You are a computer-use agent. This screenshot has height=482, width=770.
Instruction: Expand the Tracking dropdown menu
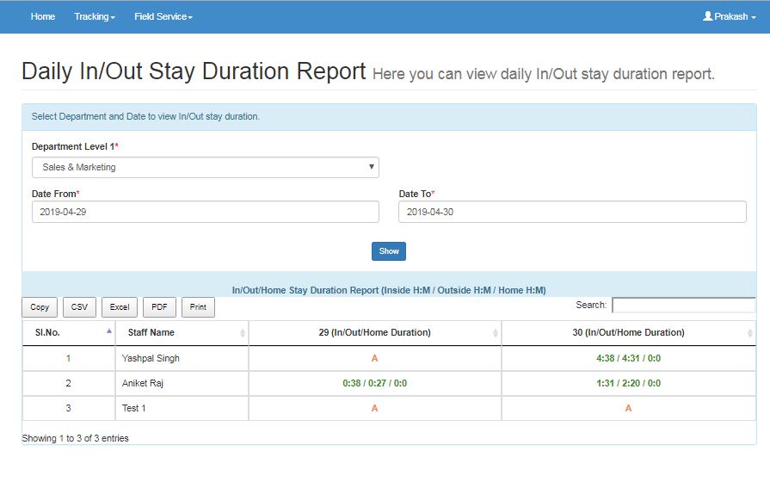[x=94, y=16]
